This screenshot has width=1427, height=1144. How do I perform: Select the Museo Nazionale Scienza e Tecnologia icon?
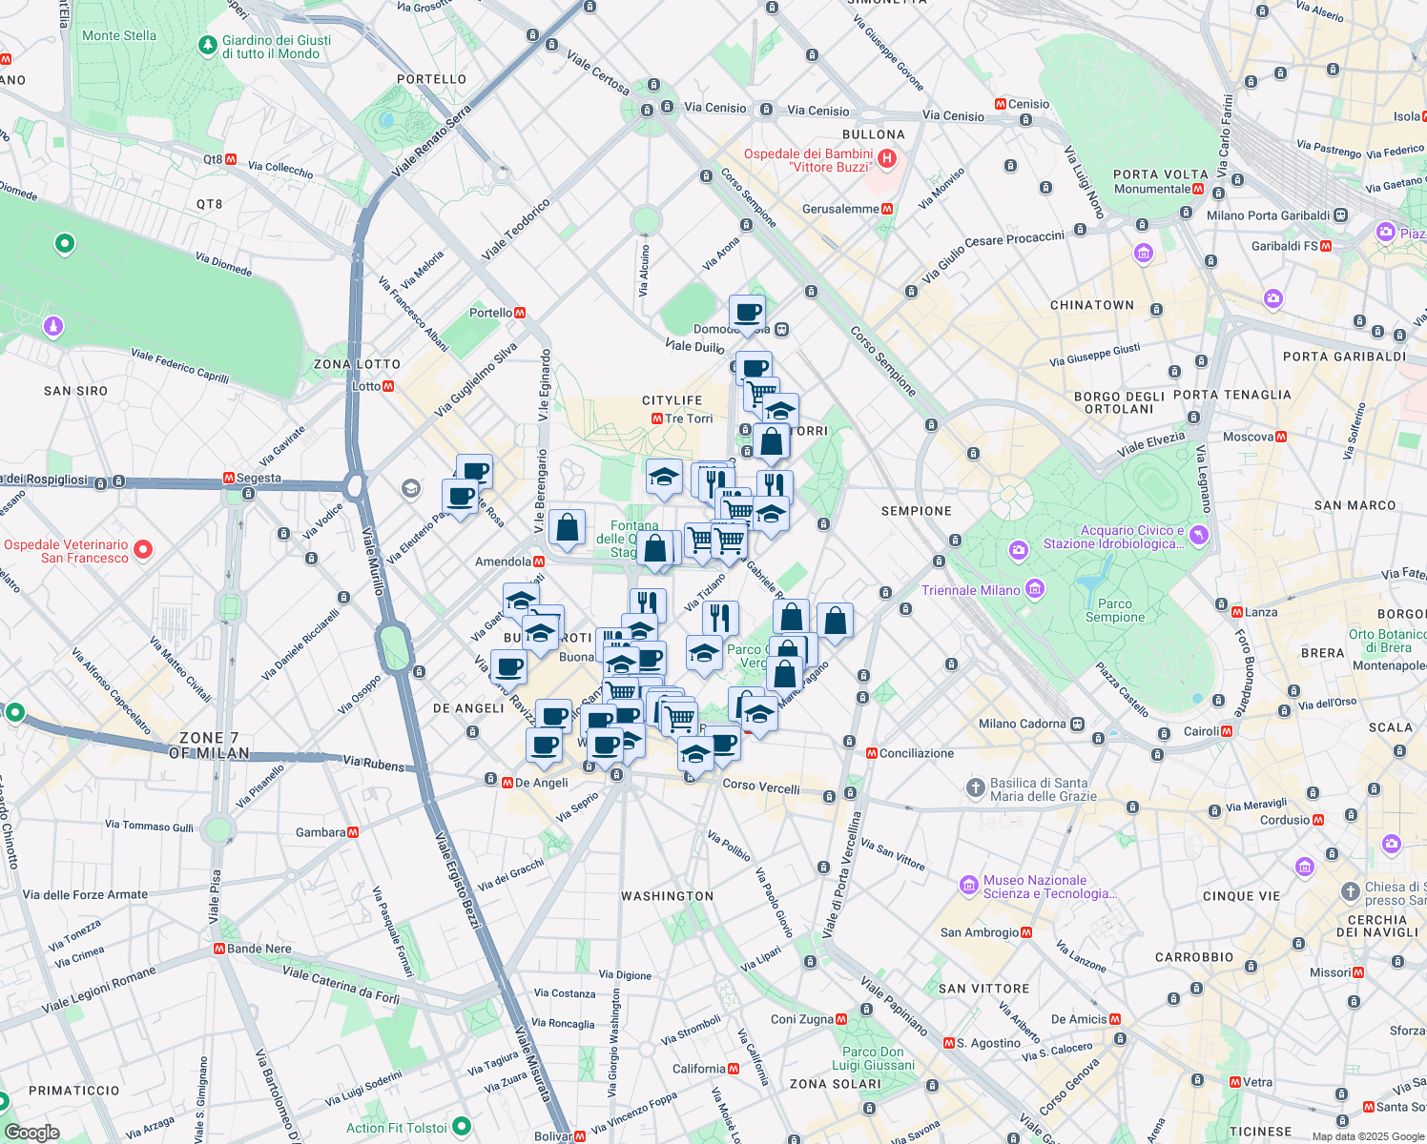[x=969, y=886]
